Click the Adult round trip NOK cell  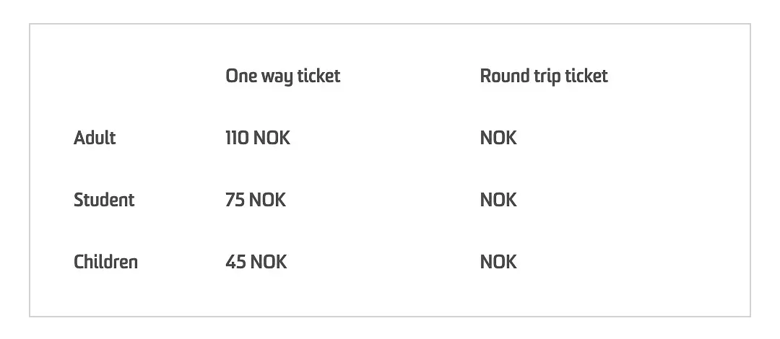pyautogui.click(x=498, y=138)
